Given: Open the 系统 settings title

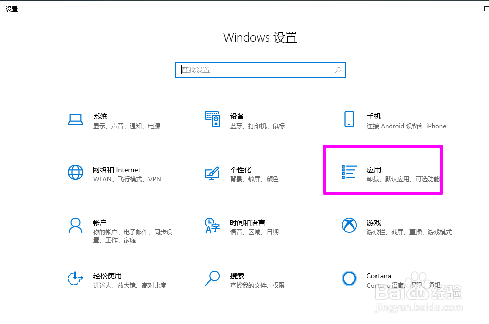Looking at the screenshot, I should [100, 116].
